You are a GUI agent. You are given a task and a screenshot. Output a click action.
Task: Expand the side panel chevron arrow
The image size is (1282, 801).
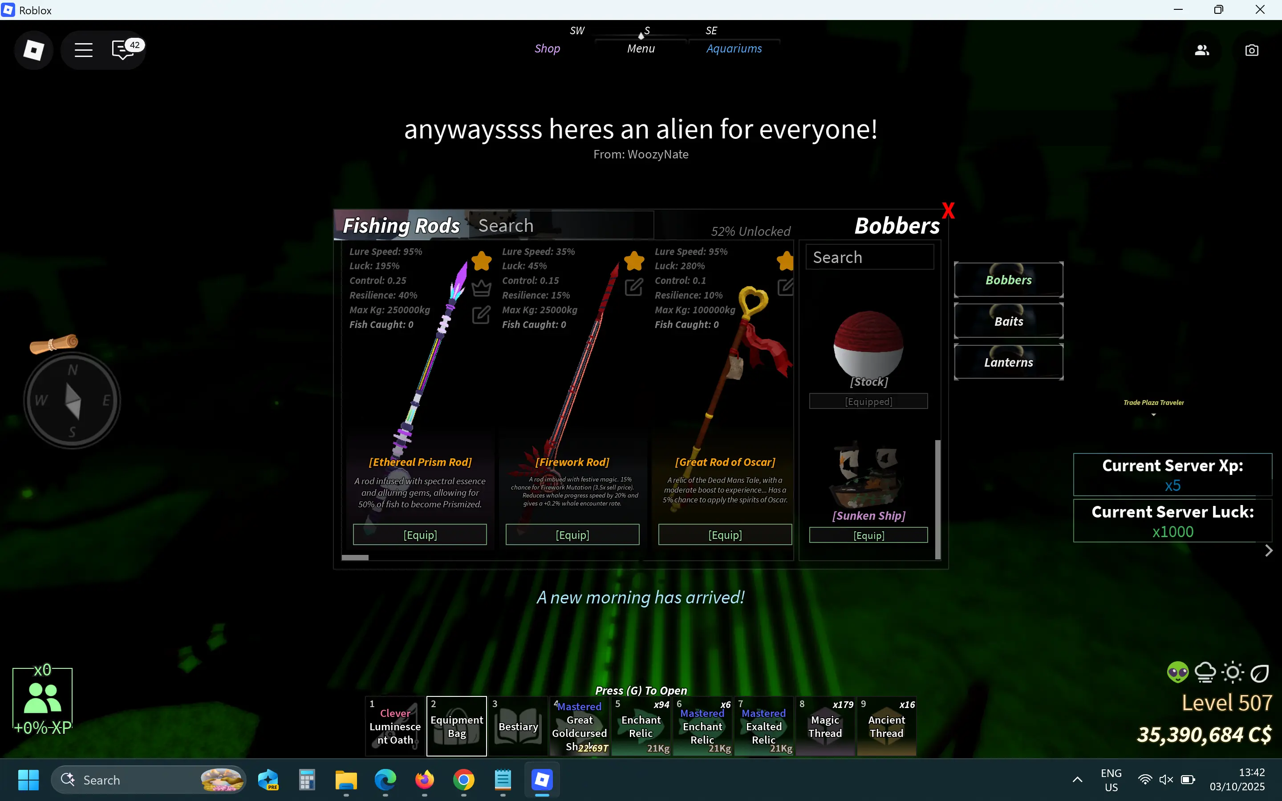pos(1268,551)
